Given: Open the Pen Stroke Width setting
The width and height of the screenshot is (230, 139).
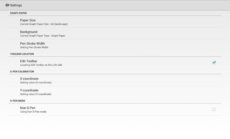Looking at the screenshot, I should (32, 44).
